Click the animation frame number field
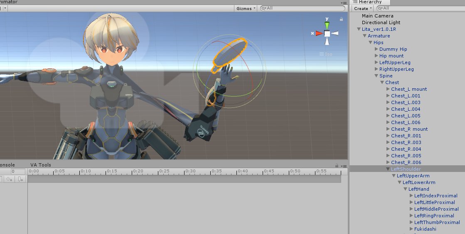The height and width of the screenshot is (234, 465). (18, 172)
